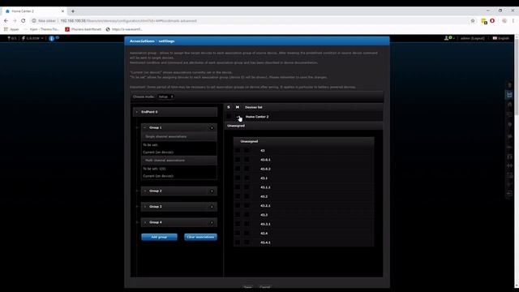The height and width of the screenshot is (292, 519).
Task: Click the browser address bar URL
Action: point(128,20)
